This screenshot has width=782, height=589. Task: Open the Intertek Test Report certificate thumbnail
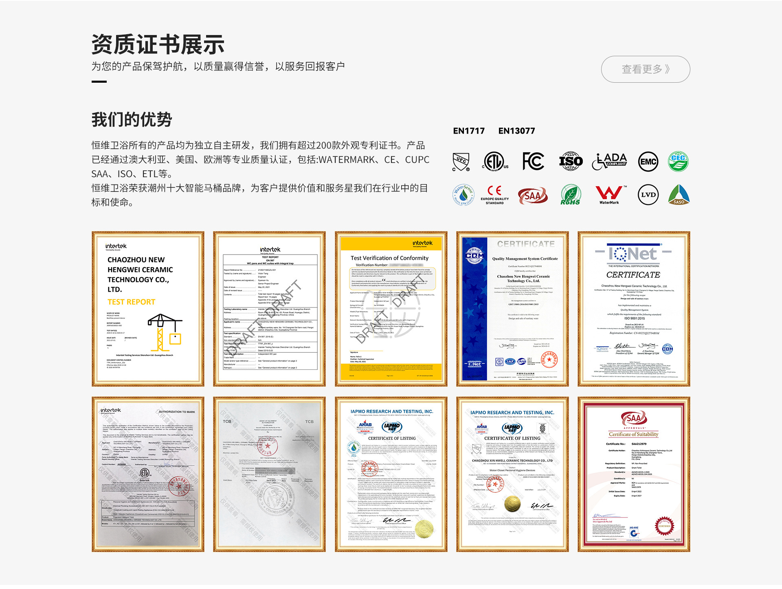click(x=148, y=309)
